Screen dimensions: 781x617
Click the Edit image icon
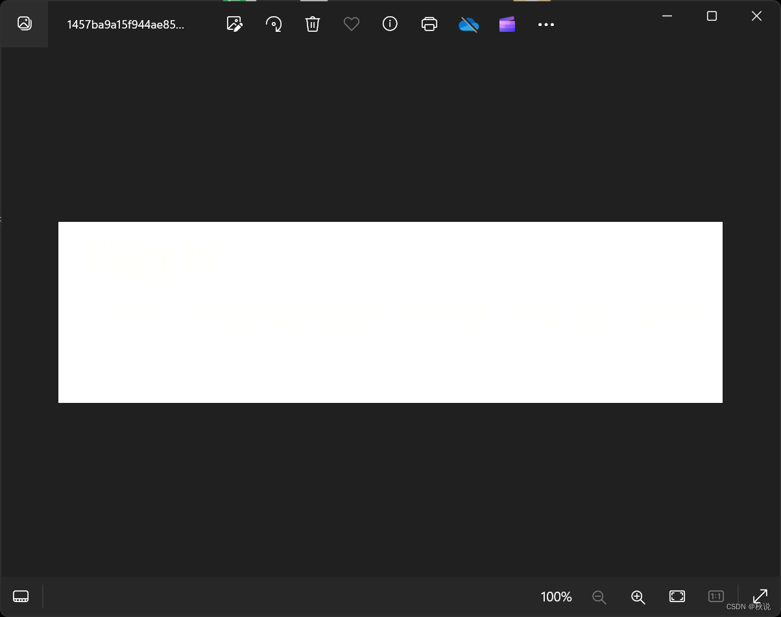pyautogui.click(x=234, y=24)
